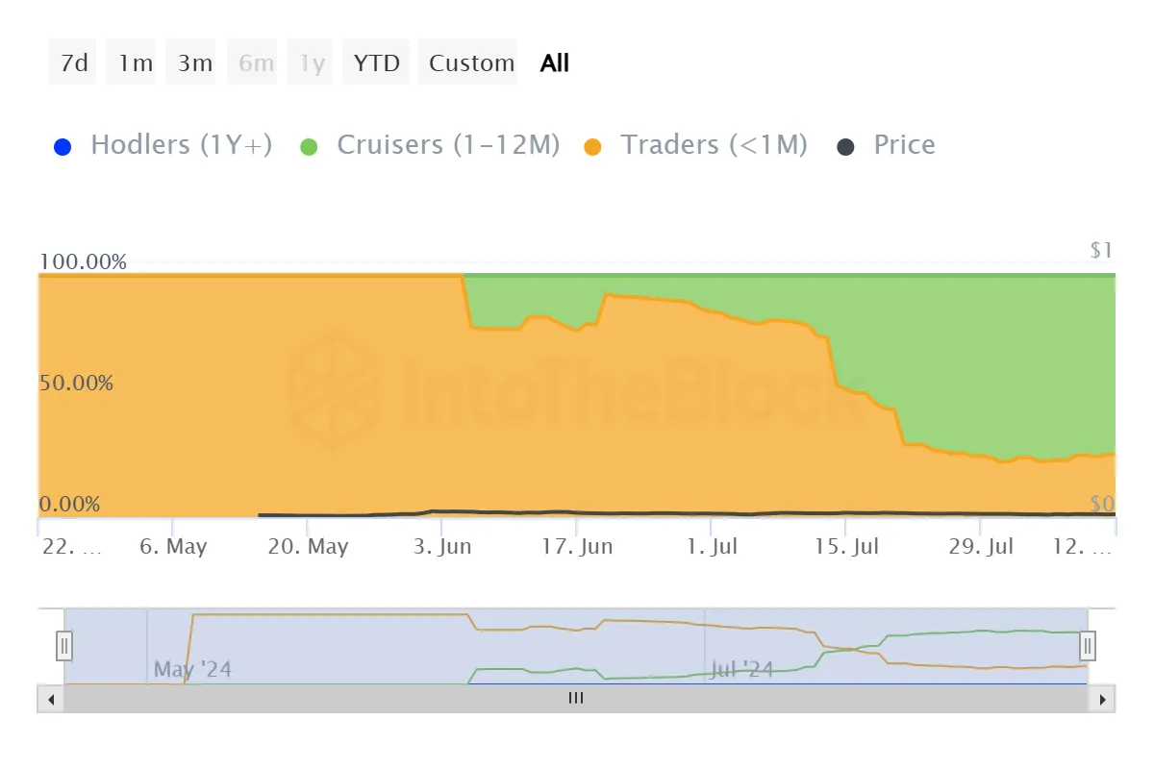Click the right navigator range handle

coord(1088,646)
